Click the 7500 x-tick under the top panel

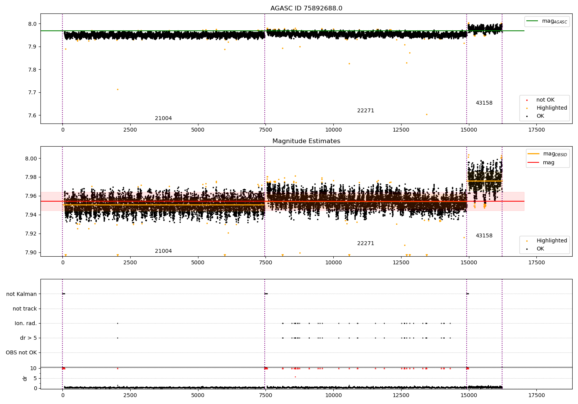[x=265, y=130]
